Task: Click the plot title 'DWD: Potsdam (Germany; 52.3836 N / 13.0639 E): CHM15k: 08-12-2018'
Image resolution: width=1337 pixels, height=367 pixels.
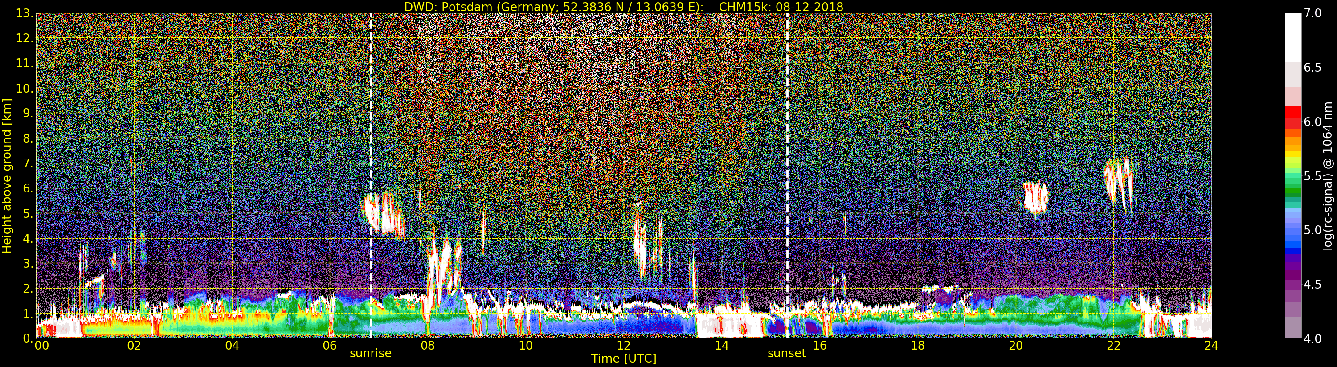Action: tap(623, 7)
